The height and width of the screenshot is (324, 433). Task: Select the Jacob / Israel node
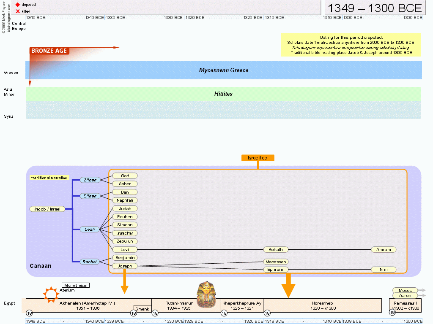(x=47, y=209)
